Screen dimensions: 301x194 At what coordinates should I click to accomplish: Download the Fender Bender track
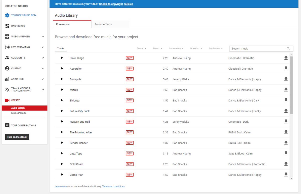(x=286, y=143)
